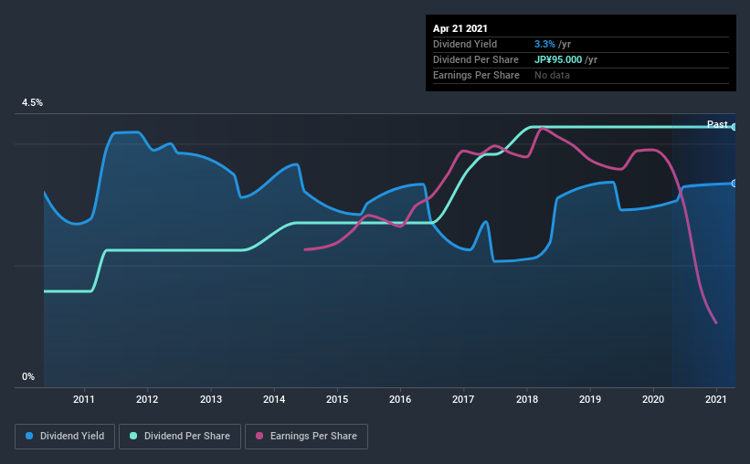Image resolution: width=750 pixels, height=464 pixels.
Task: Click the Dividend Per Share row label in tooltip
Action: pyautogui.click(x=475, y=59)
